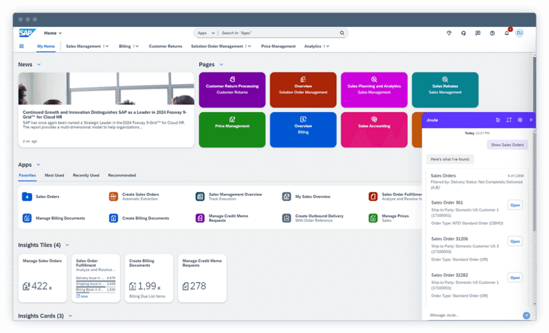Click the Message Joule input field

[x=472, y=315]
